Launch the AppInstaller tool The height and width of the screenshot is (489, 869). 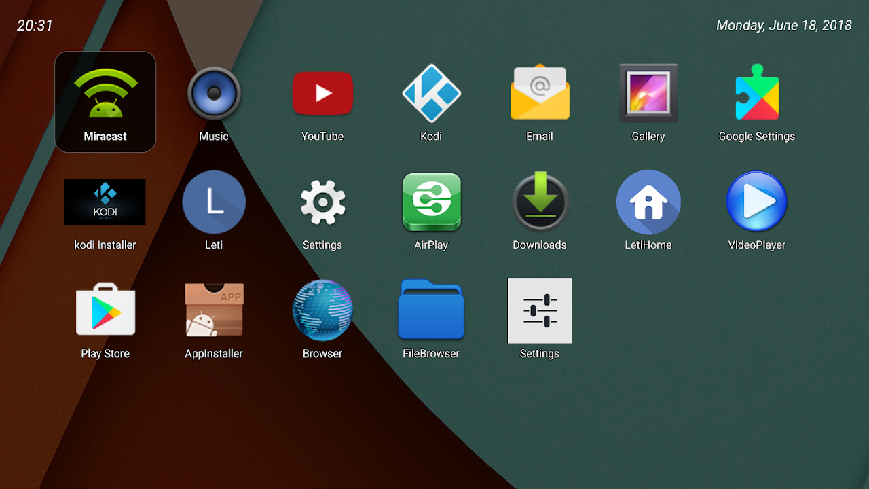[x=214, y=310]
